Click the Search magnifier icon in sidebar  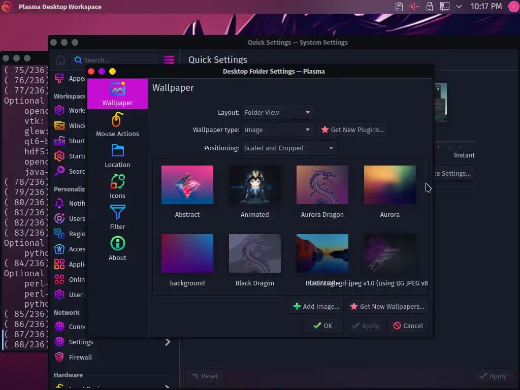click(59, 171)
